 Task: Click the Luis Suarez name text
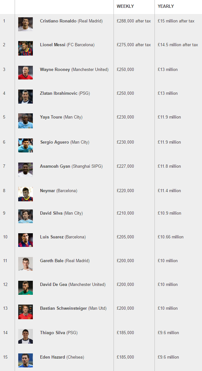click(52, 237)
